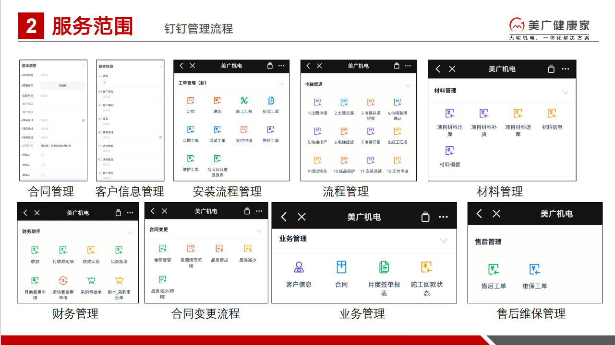Open the 2.土建交底 icon
Viewport: 615px width, 345px height.
click(344, 102)
